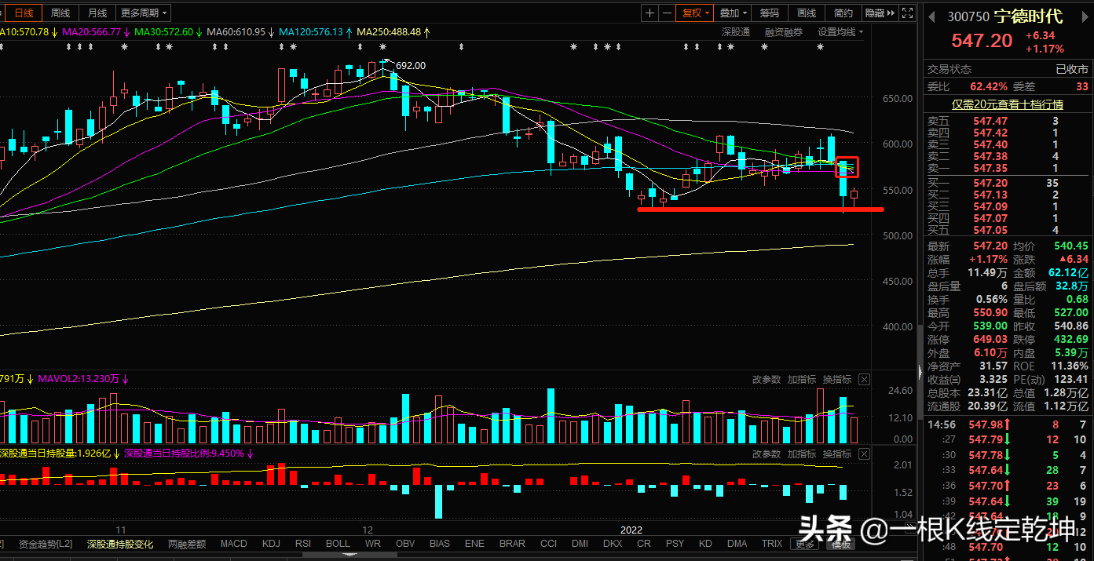This screenshot has width=1094, height=561.
Task: Click 改参数 in the volume panel
Action: point(767,380)
